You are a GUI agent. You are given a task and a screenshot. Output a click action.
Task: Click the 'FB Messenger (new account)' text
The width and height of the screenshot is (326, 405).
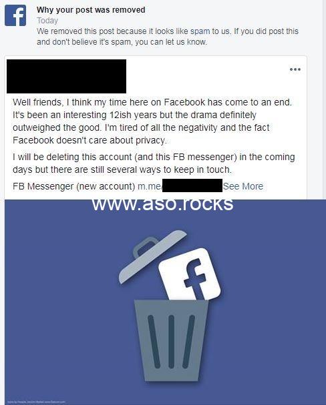(74, 186)
